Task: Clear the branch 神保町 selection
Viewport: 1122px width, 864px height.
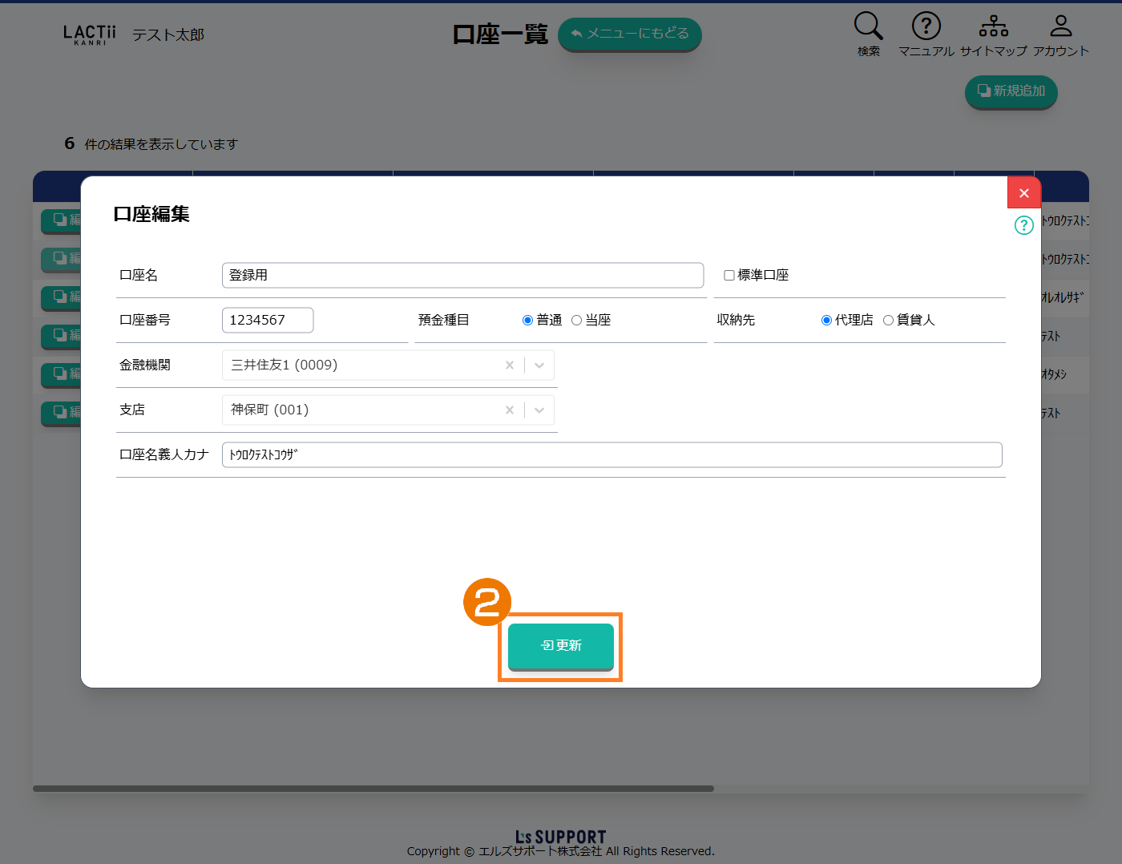Action: (x=510, y=410)
